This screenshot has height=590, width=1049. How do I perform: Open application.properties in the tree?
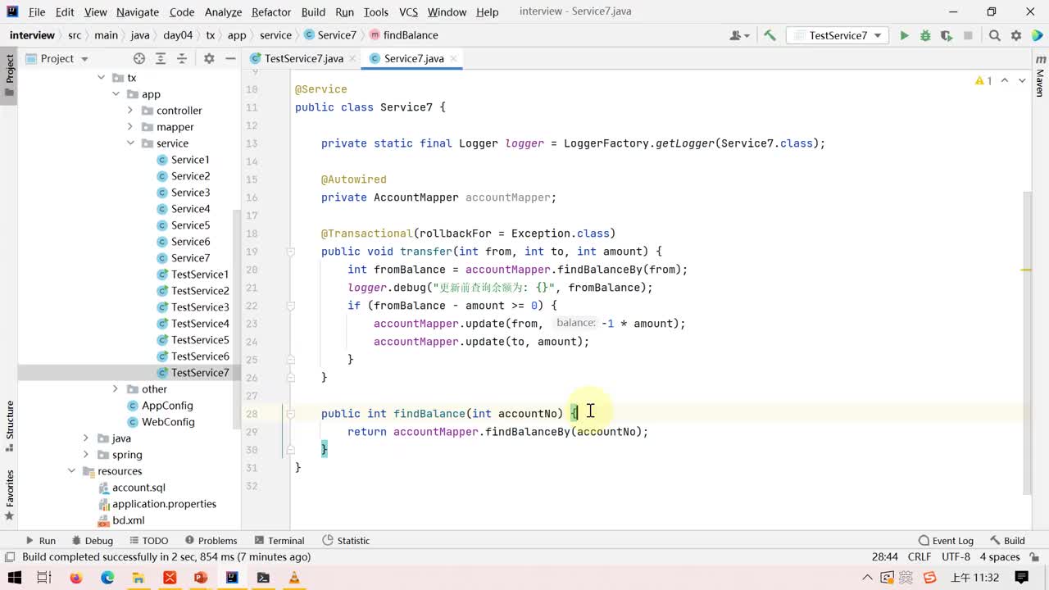164,504
